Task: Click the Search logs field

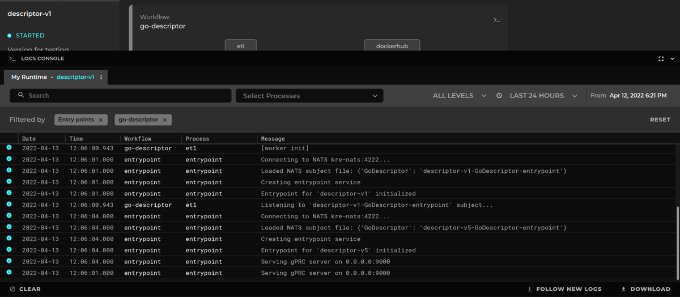Action: coord(120,96)
